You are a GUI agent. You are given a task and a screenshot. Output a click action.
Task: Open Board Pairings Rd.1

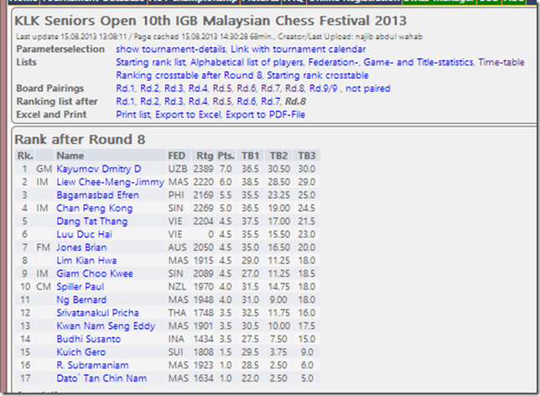tap(126, 88)
